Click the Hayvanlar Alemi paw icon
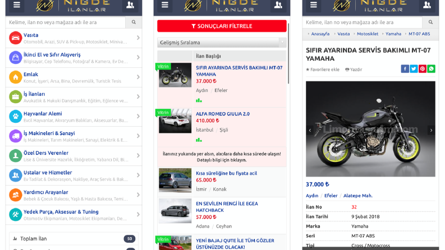This screenshot has width=445, height=250. 15,116
